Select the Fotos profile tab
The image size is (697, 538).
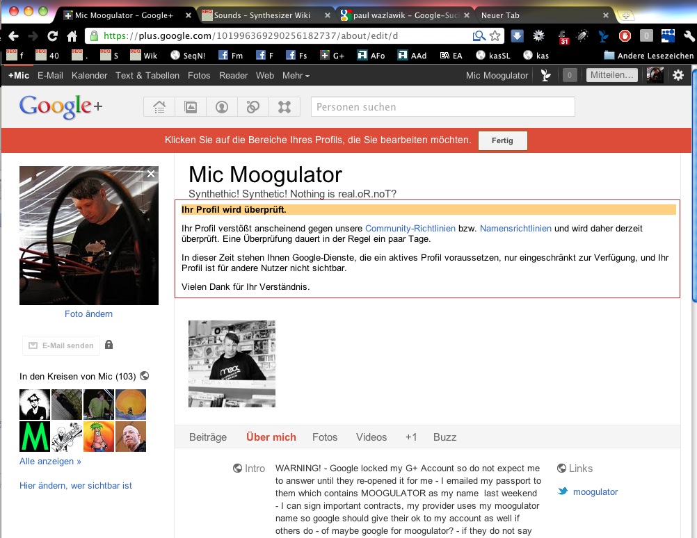(325, 437)
